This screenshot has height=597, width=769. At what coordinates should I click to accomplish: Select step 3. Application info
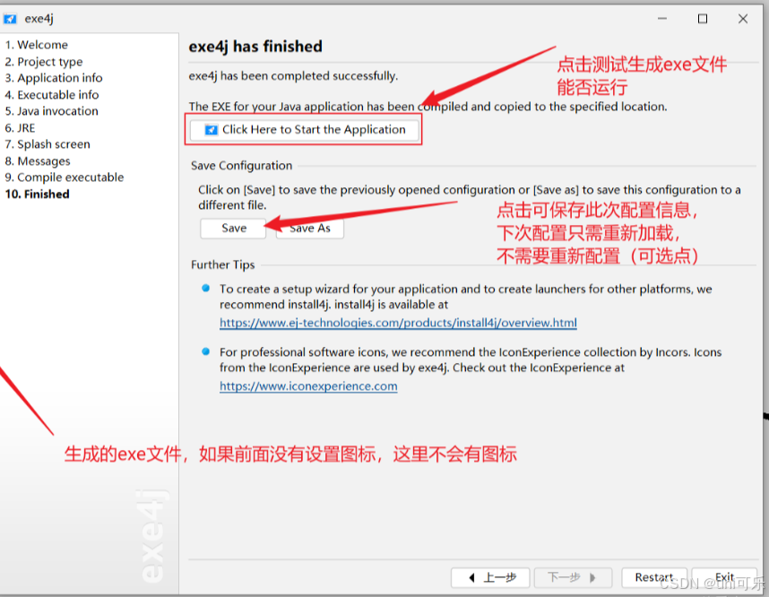click(54, 78)
